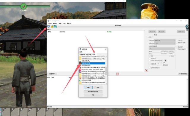Open the memory scan region All dropdown

(162, 49)
